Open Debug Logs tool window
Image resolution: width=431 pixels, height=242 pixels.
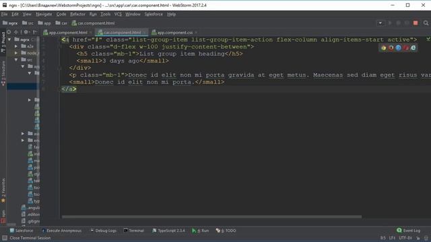103,231
